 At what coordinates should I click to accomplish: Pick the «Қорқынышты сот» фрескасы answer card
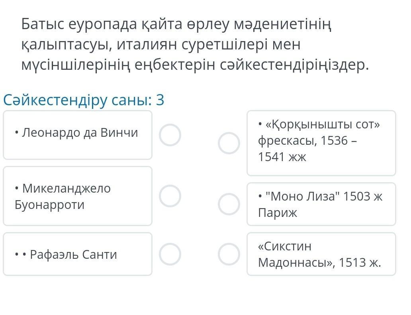click(x=321, y=143)
